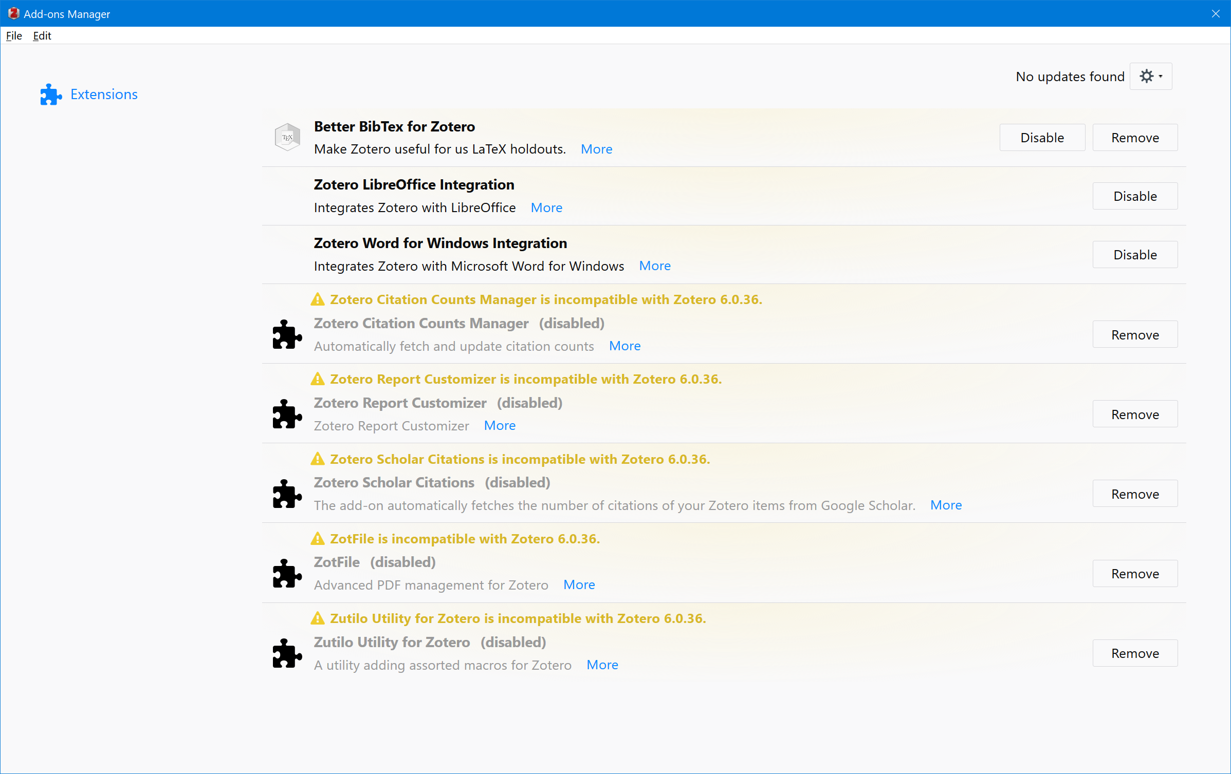Click Zotero Citation Counts Manager puzzle icon
This screenshot has height=774, width=1231.
pos(287,335)
